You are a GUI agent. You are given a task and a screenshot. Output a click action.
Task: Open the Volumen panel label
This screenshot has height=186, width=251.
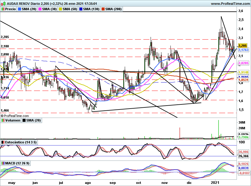click(13, 120)
